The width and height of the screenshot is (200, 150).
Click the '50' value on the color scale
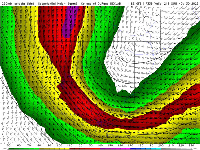9,145
